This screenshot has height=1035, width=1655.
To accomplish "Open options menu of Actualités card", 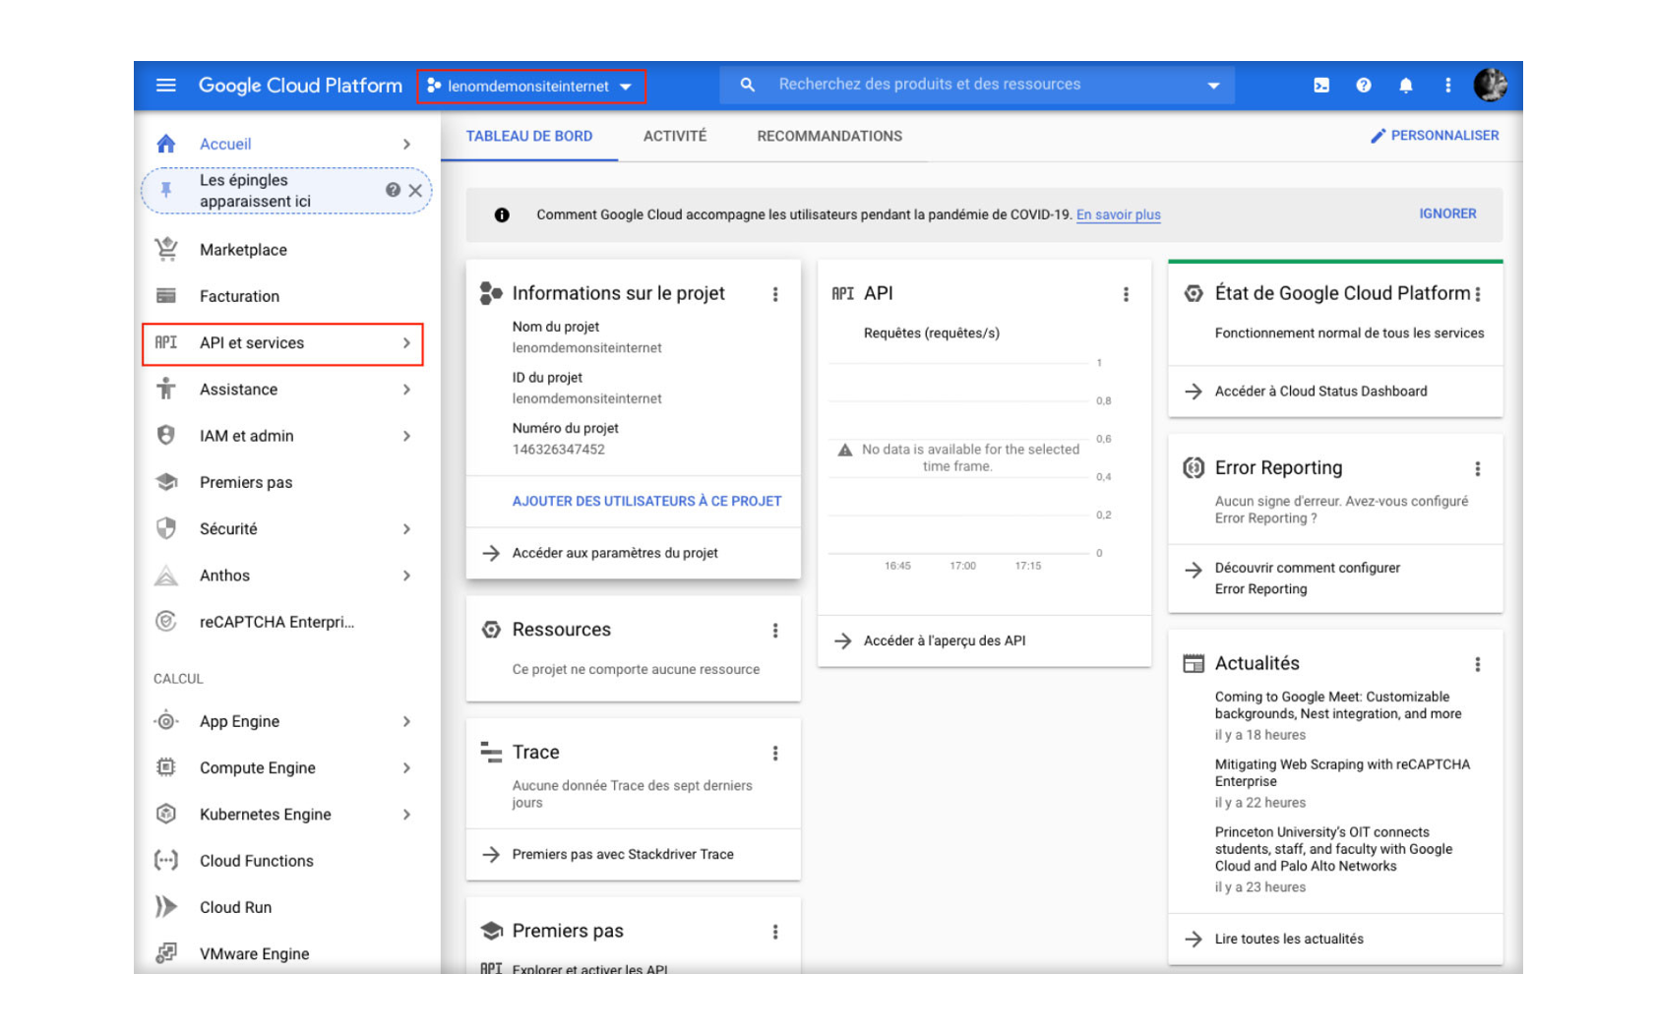I will [1477, 665].
